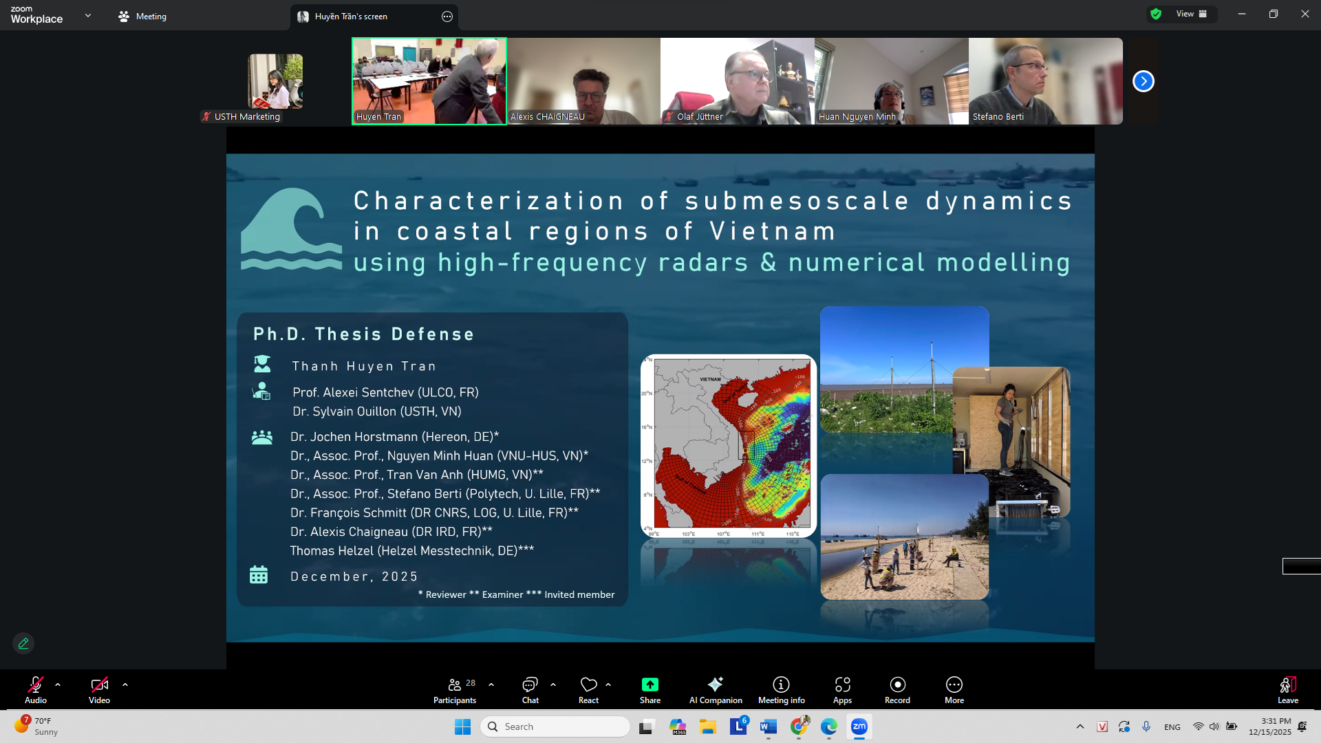This screenshot has width=1321, height=743.
Task: Expand audio settings arrow
Action: tap(58, 685)
